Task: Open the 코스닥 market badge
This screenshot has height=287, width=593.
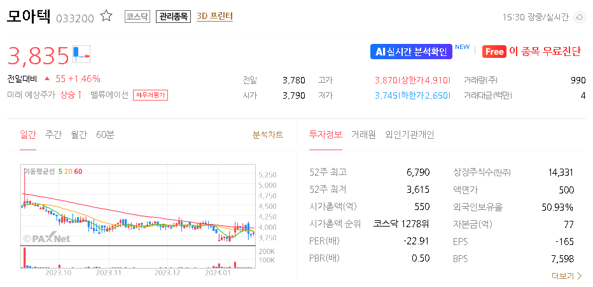Action: click(x=137, y=17)
